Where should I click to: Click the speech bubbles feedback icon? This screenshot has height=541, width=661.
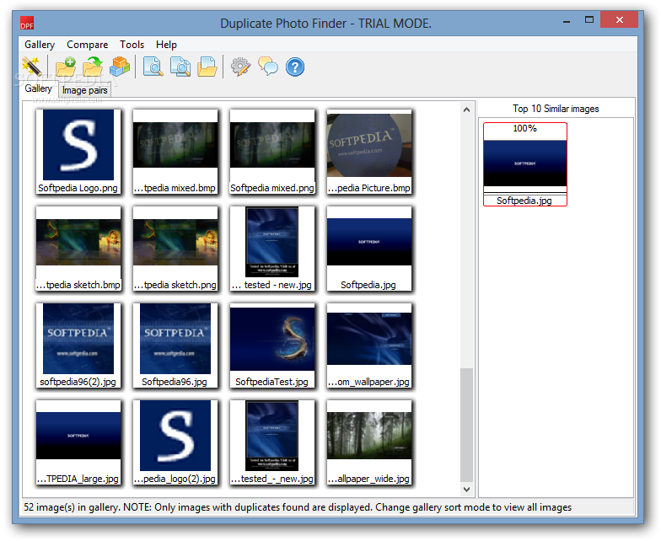pyautogui.click(x=268, y=67)
